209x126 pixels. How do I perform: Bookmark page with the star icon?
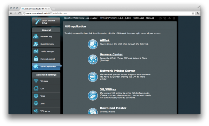(x=193, y=13)
